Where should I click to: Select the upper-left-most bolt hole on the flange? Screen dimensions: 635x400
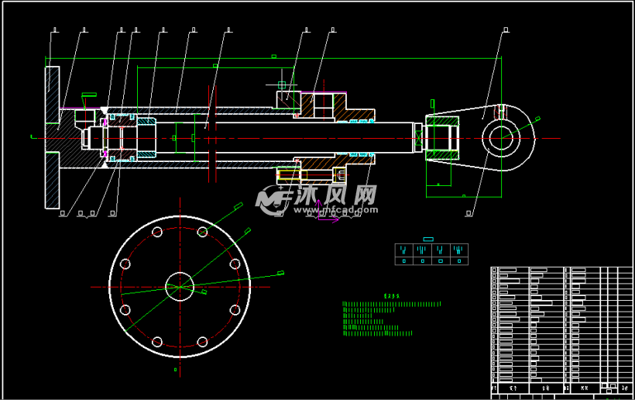click(157, 232)
